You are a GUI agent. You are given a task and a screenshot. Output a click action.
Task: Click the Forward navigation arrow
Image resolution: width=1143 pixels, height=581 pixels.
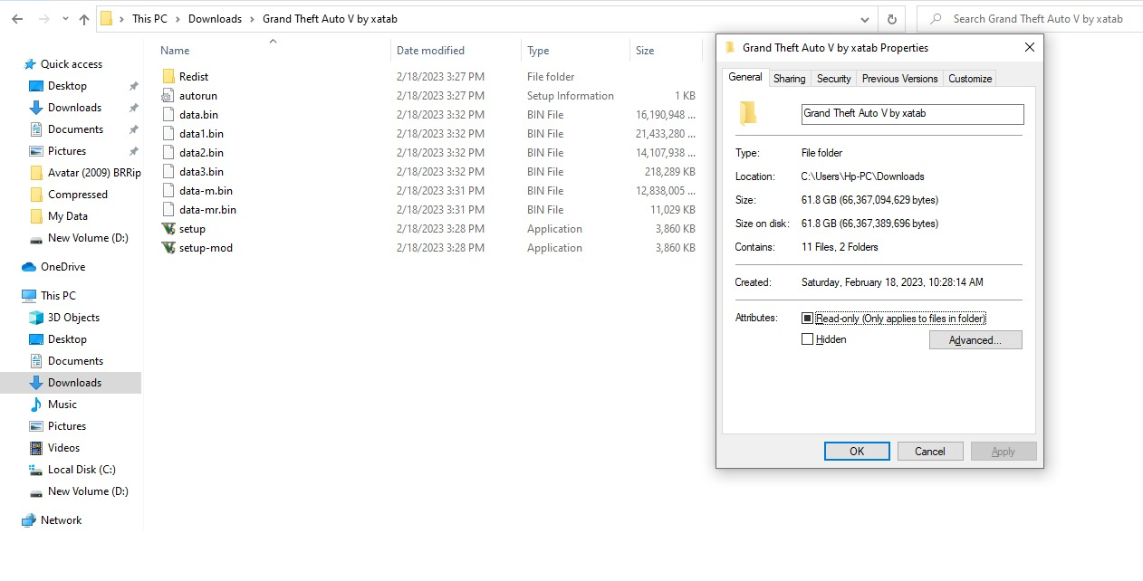coord(43,19)
